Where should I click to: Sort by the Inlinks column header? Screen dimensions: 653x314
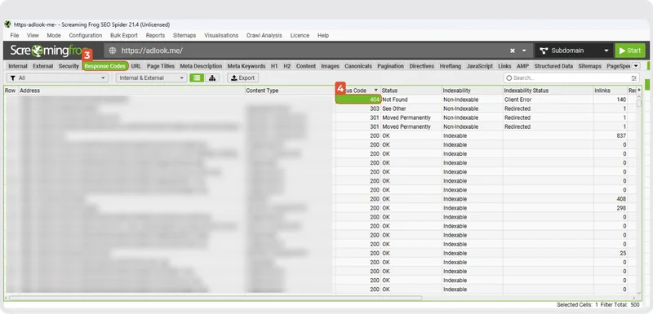point(610,91)
